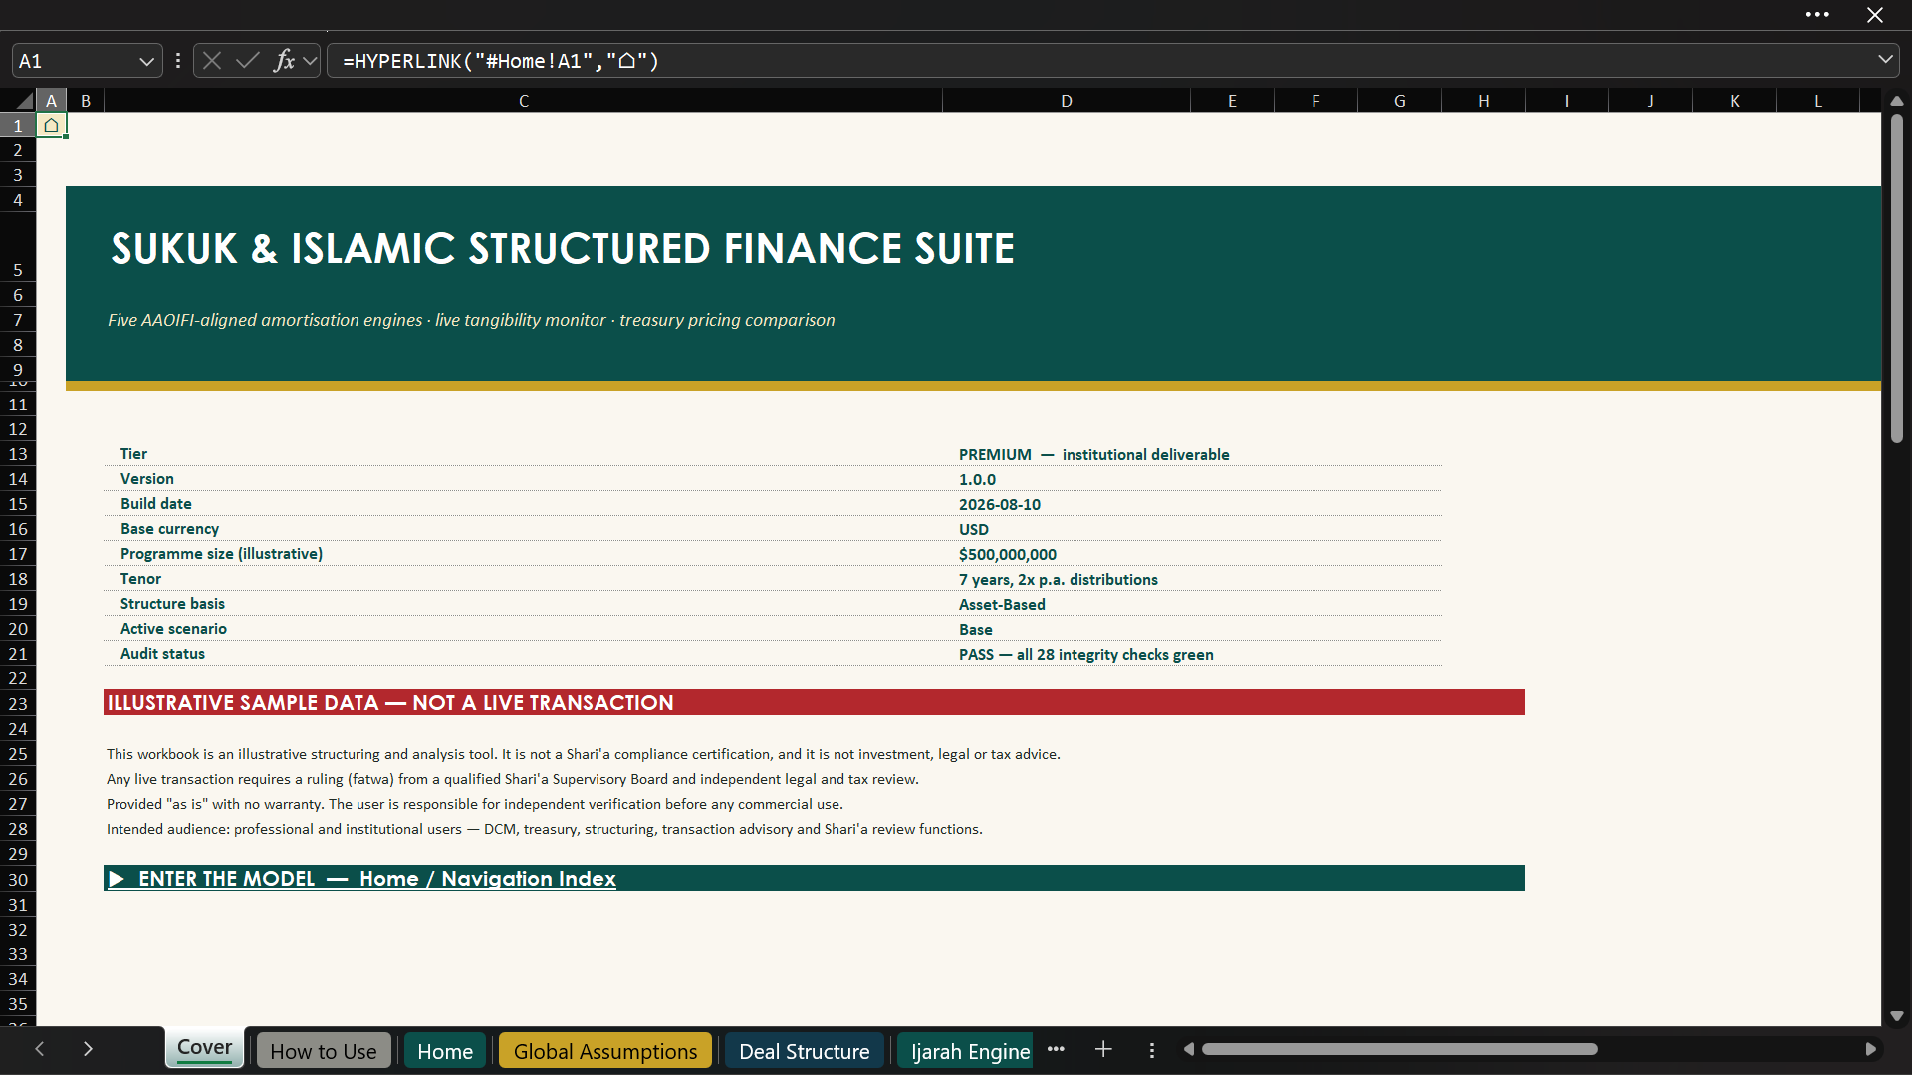Image resolution: width=1912 pixels, height=1076 pixels.
Task: Expand the formula bar chevron
Action: 1885,60
